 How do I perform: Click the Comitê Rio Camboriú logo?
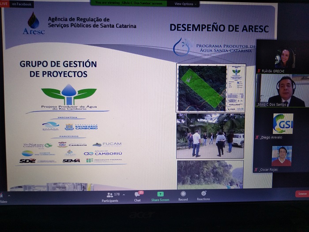point(38,153)
